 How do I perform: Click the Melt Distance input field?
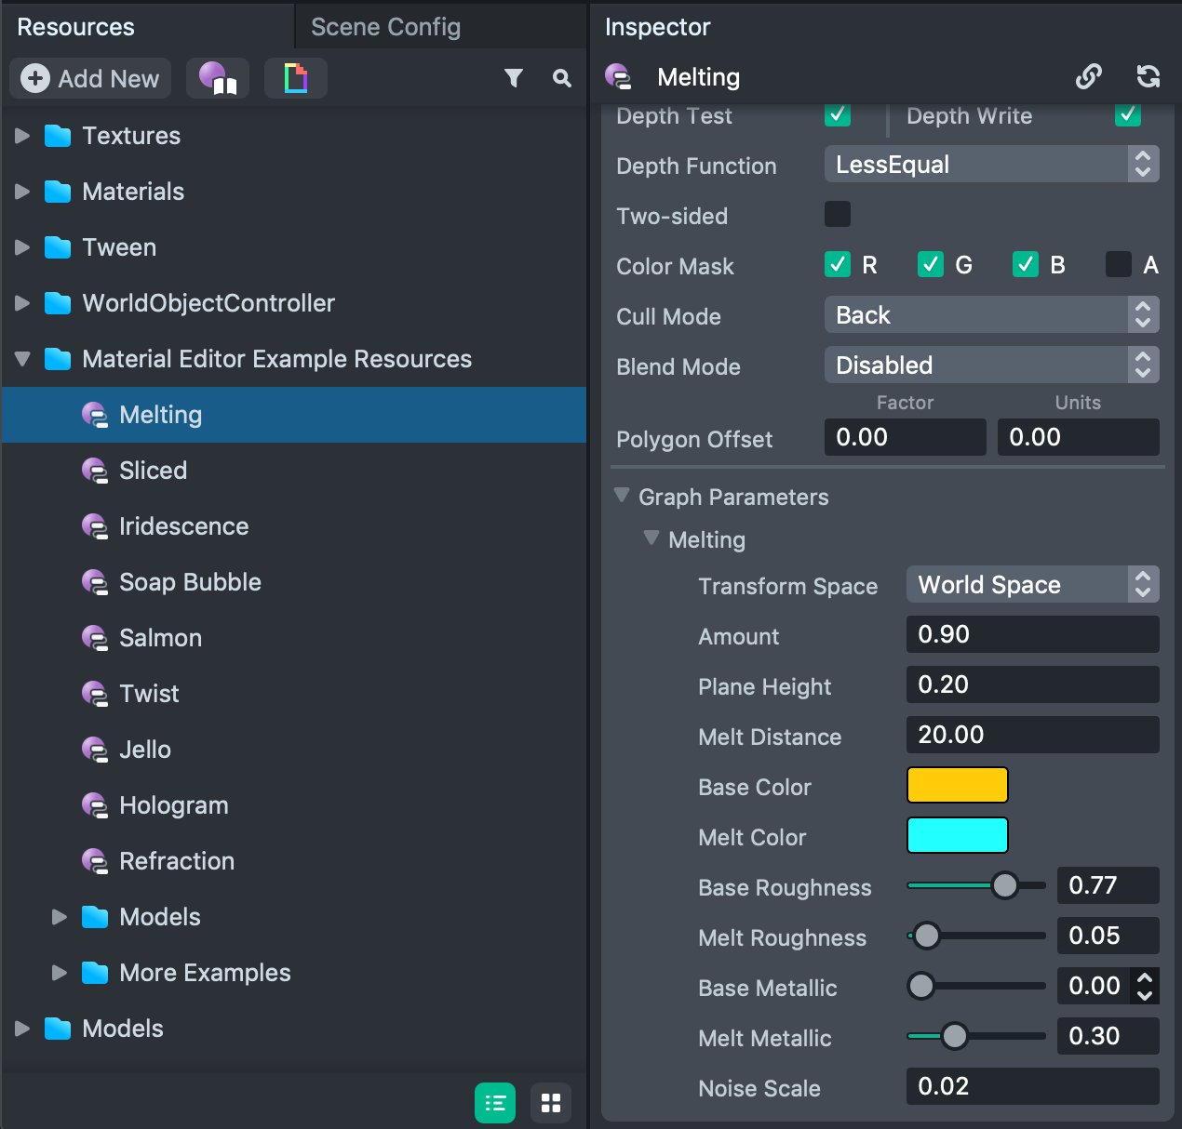tap(1032, 735)
